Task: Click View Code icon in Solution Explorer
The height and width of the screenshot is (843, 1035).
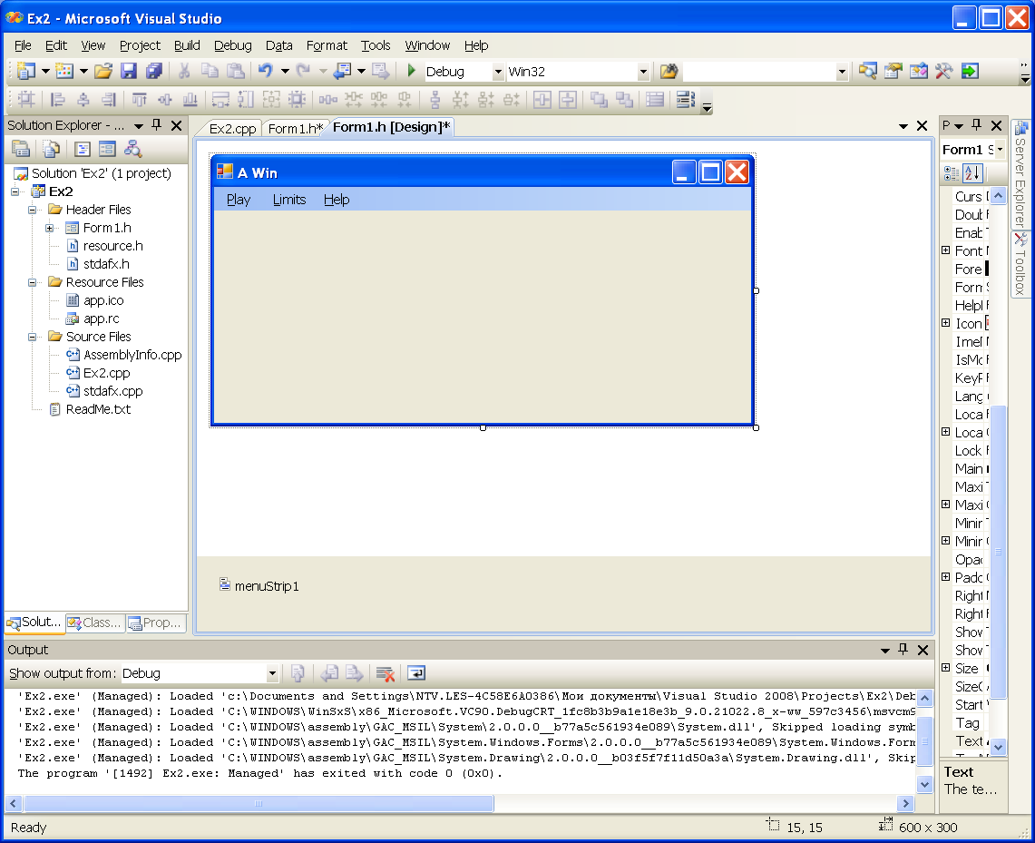Action: point(82,149)
